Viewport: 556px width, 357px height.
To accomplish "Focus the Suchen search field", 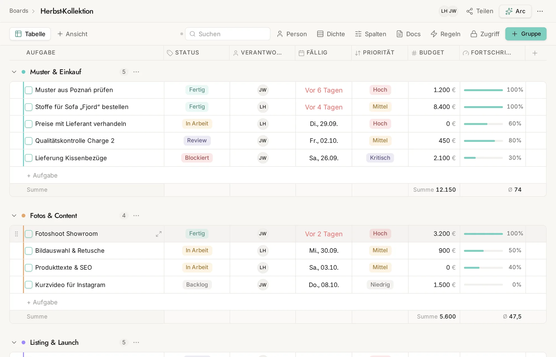I will coord(228,34).
